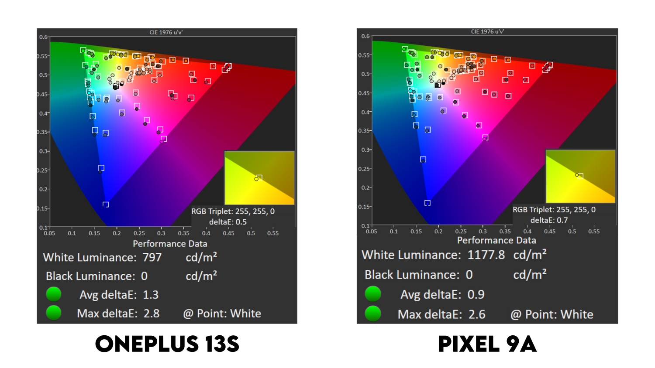Image resolution: width=655 pixels, height=368 pixels.
Task: Click the Max deltaE 2.8 reading
Action: click(151, 313)
